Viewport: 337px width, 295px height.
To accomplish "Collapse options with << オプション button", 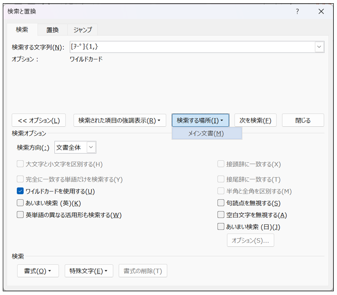I will coord(39,120).
